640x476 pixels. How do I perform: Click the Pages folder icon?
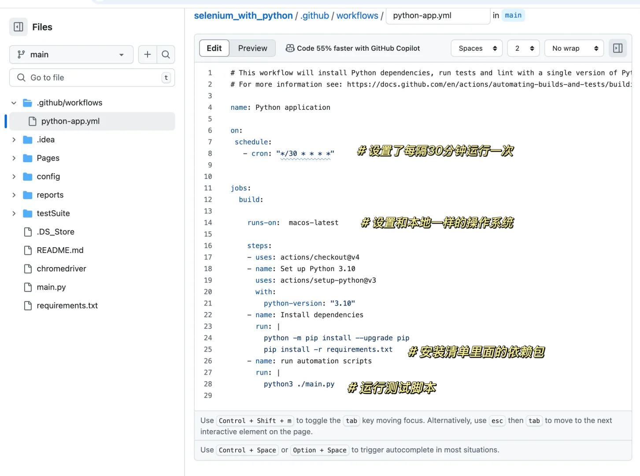28,158
